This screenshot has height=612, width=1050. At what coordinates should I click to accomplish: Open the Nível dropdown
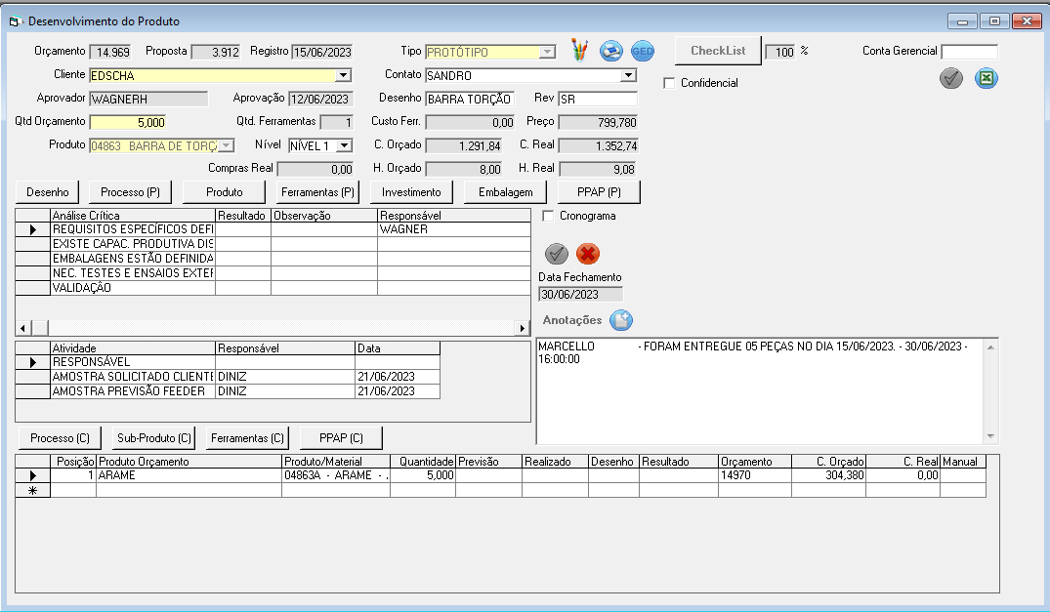click(344, 145)
